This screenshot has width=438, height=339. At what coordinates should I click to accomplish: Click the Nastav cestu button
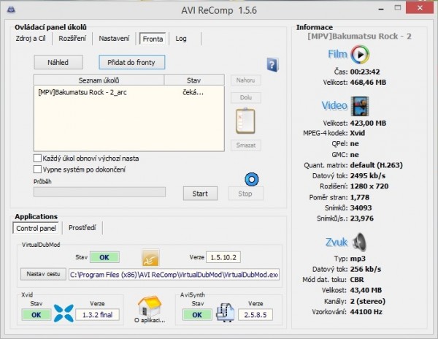(x=43, y=274)
